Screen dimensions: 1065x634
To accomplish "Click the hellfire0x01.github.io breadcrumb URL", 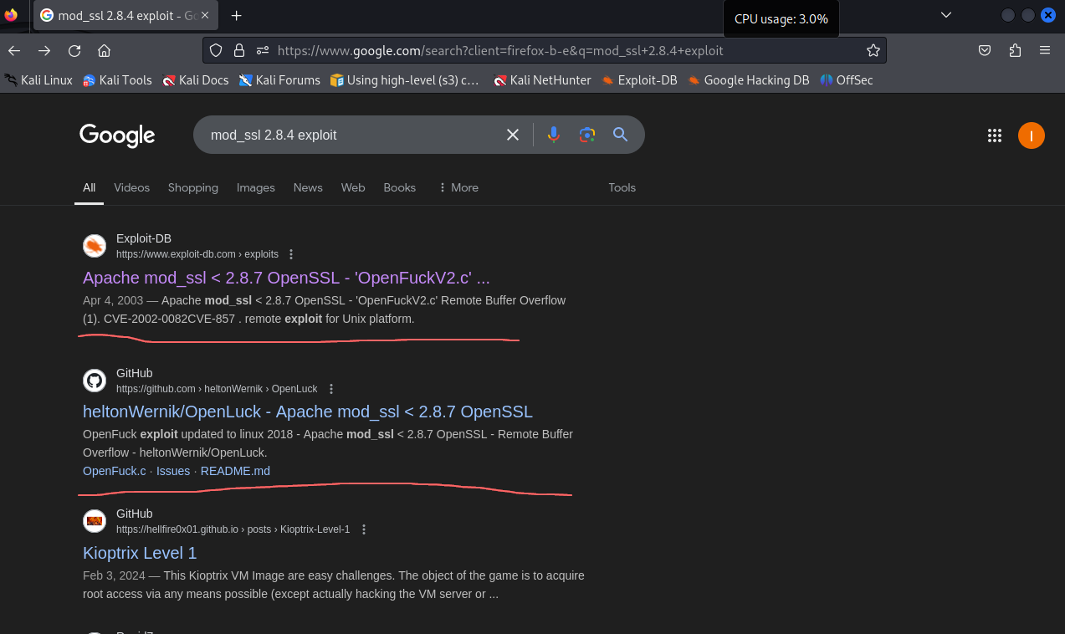I will point(233,529).
